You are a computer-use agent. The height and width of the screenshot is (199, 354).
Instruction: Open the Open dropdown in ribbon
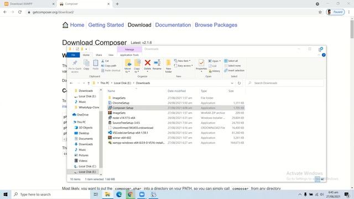tap(214, 61)
